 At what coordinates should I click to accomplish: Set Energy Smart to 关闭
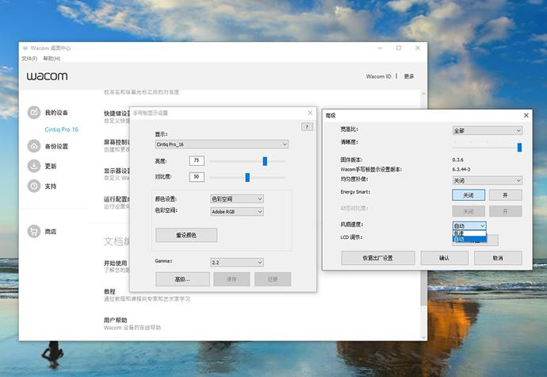click(x=469, y=195)
